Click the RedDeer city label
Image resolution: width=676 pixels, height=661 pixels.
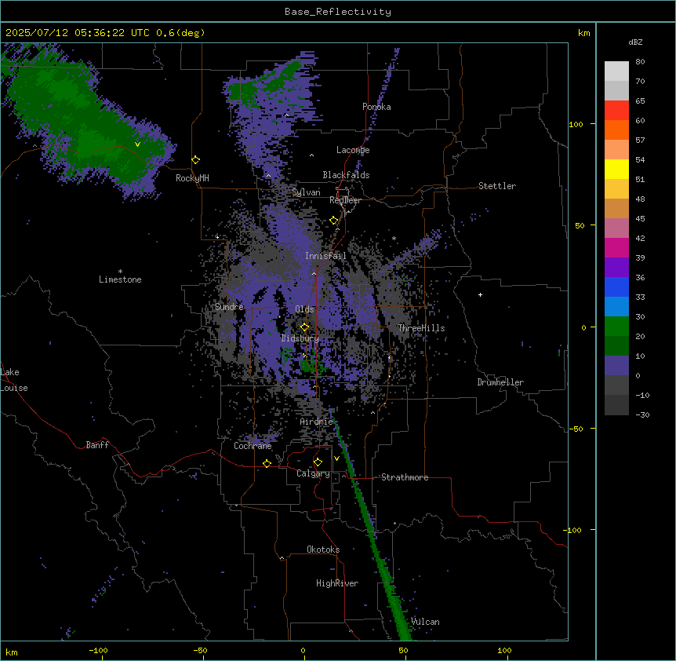tap(345, 200)
